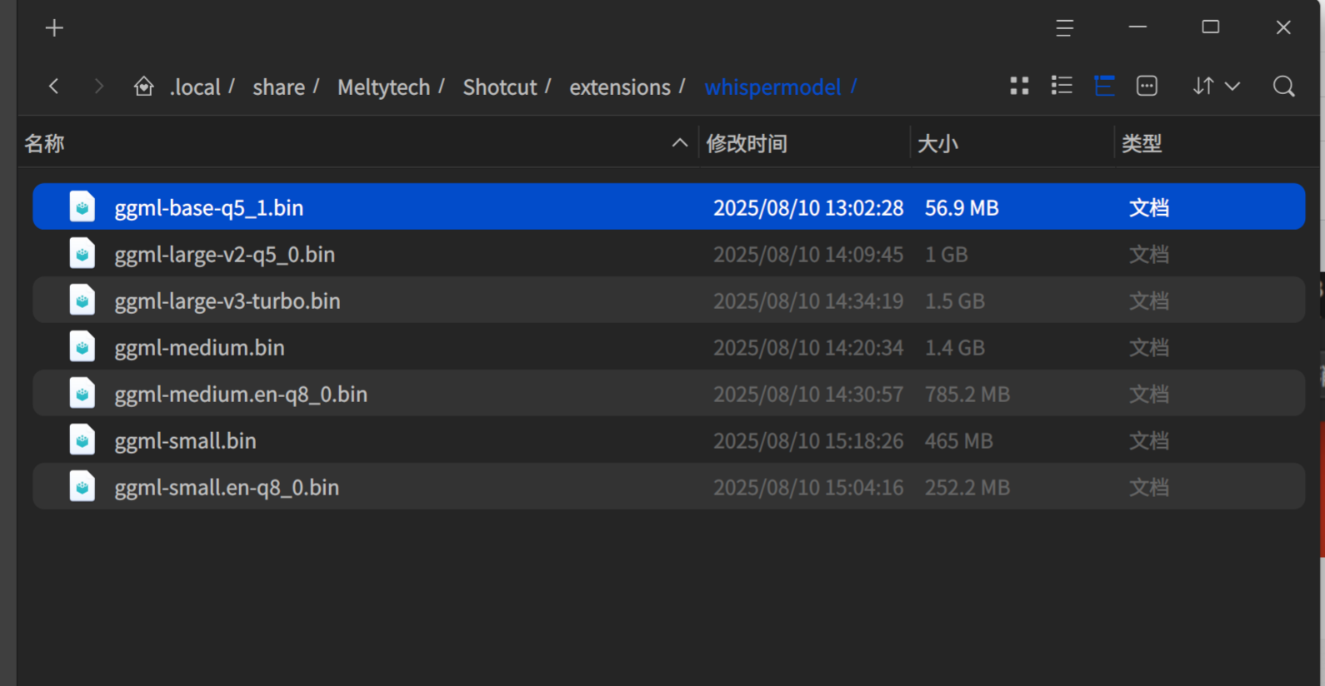
Task: Click the file icon of ggml-medium.bin
Action: coord(82,346)
